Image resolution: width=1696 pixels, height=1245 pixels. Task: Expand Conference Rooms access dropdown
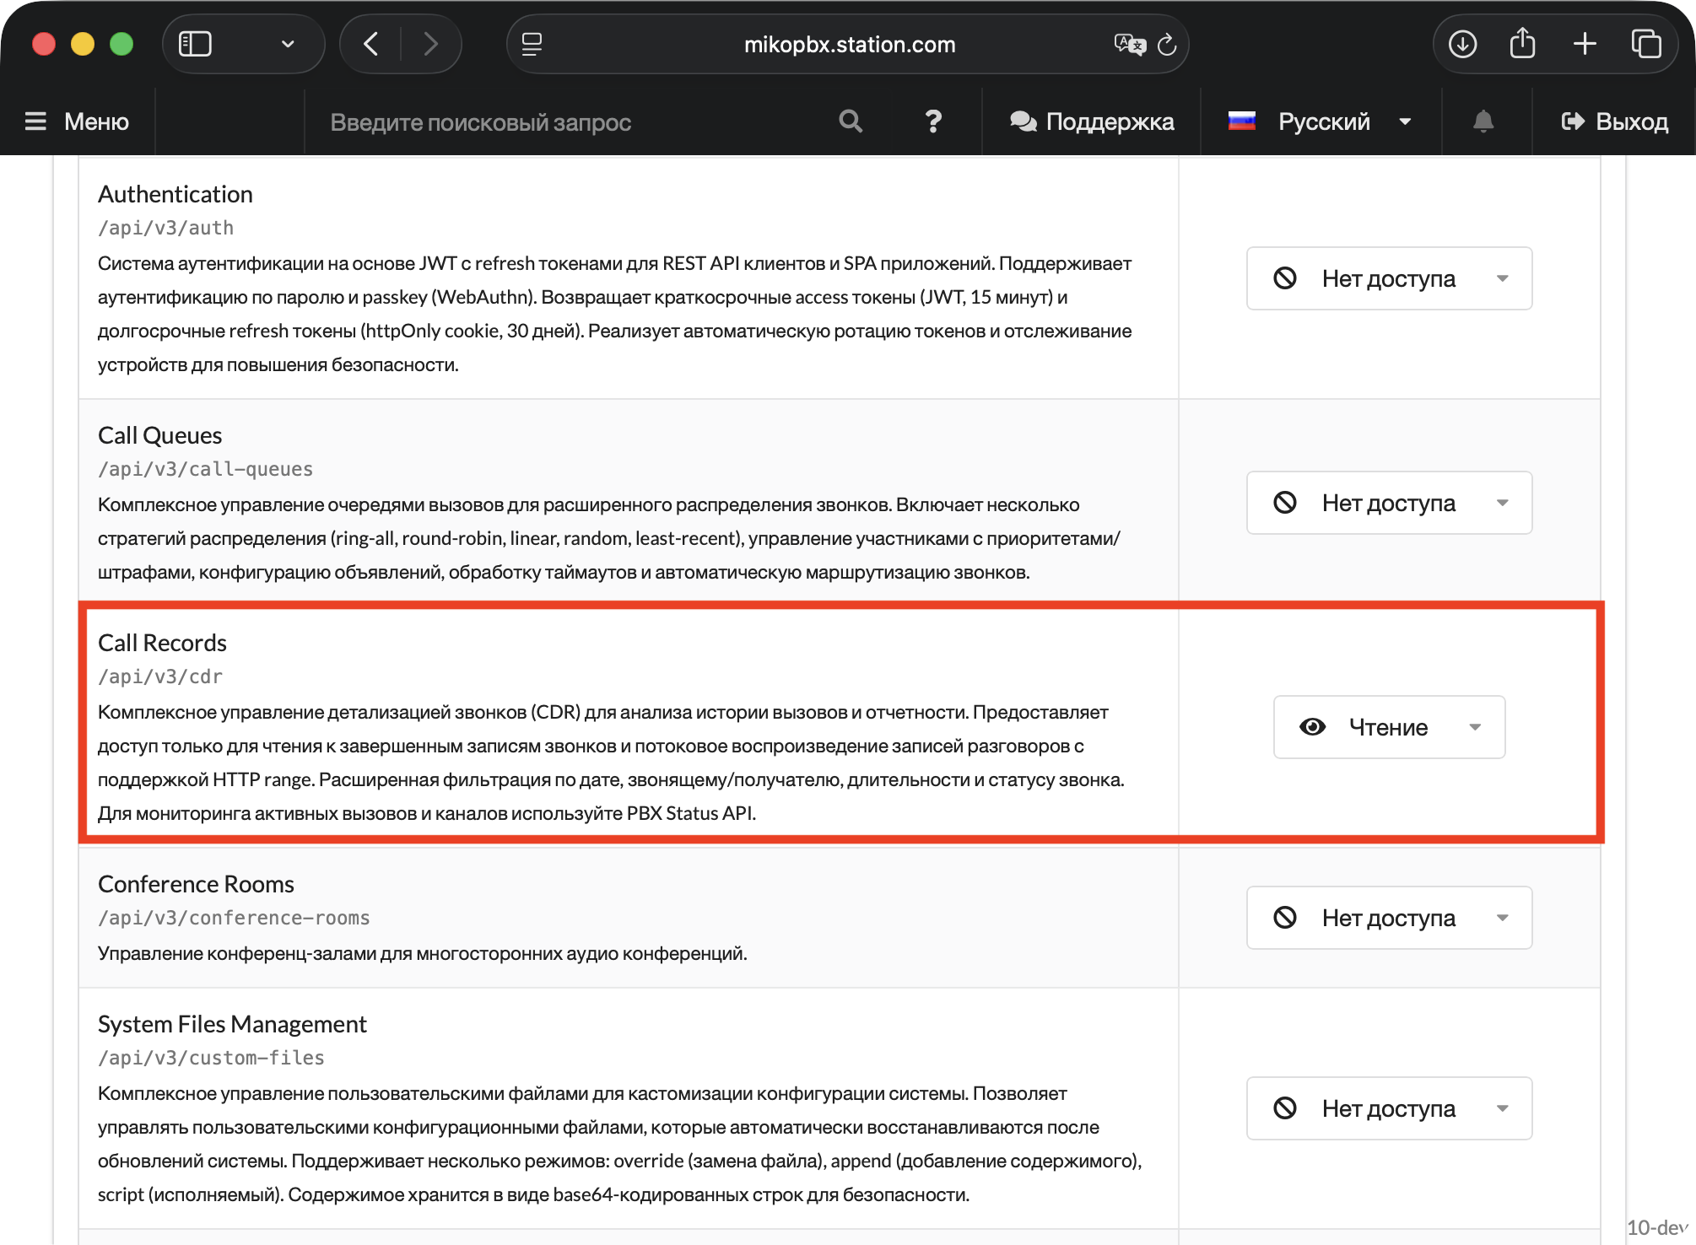click(1389, 918)
